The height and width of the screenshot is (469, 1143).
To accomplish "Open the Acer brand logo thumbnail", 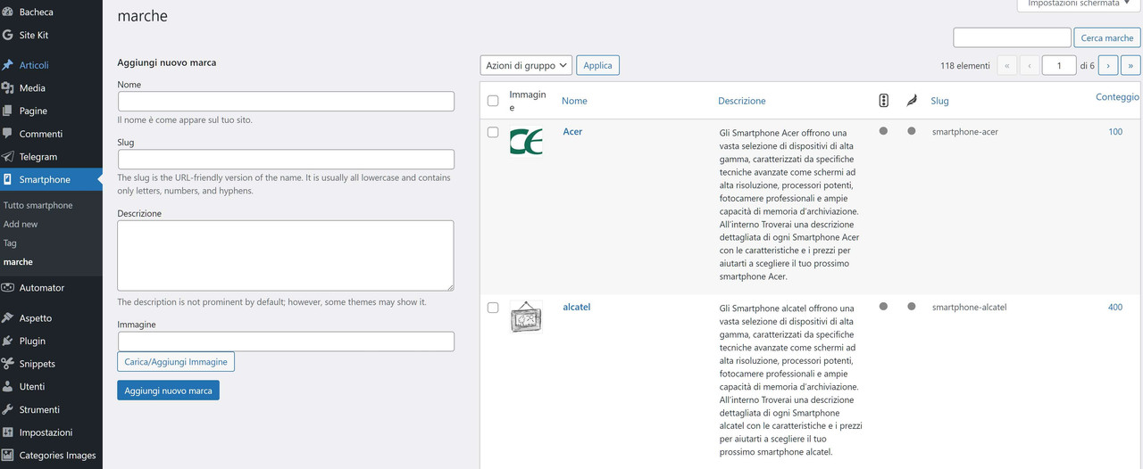I will 526,142.
